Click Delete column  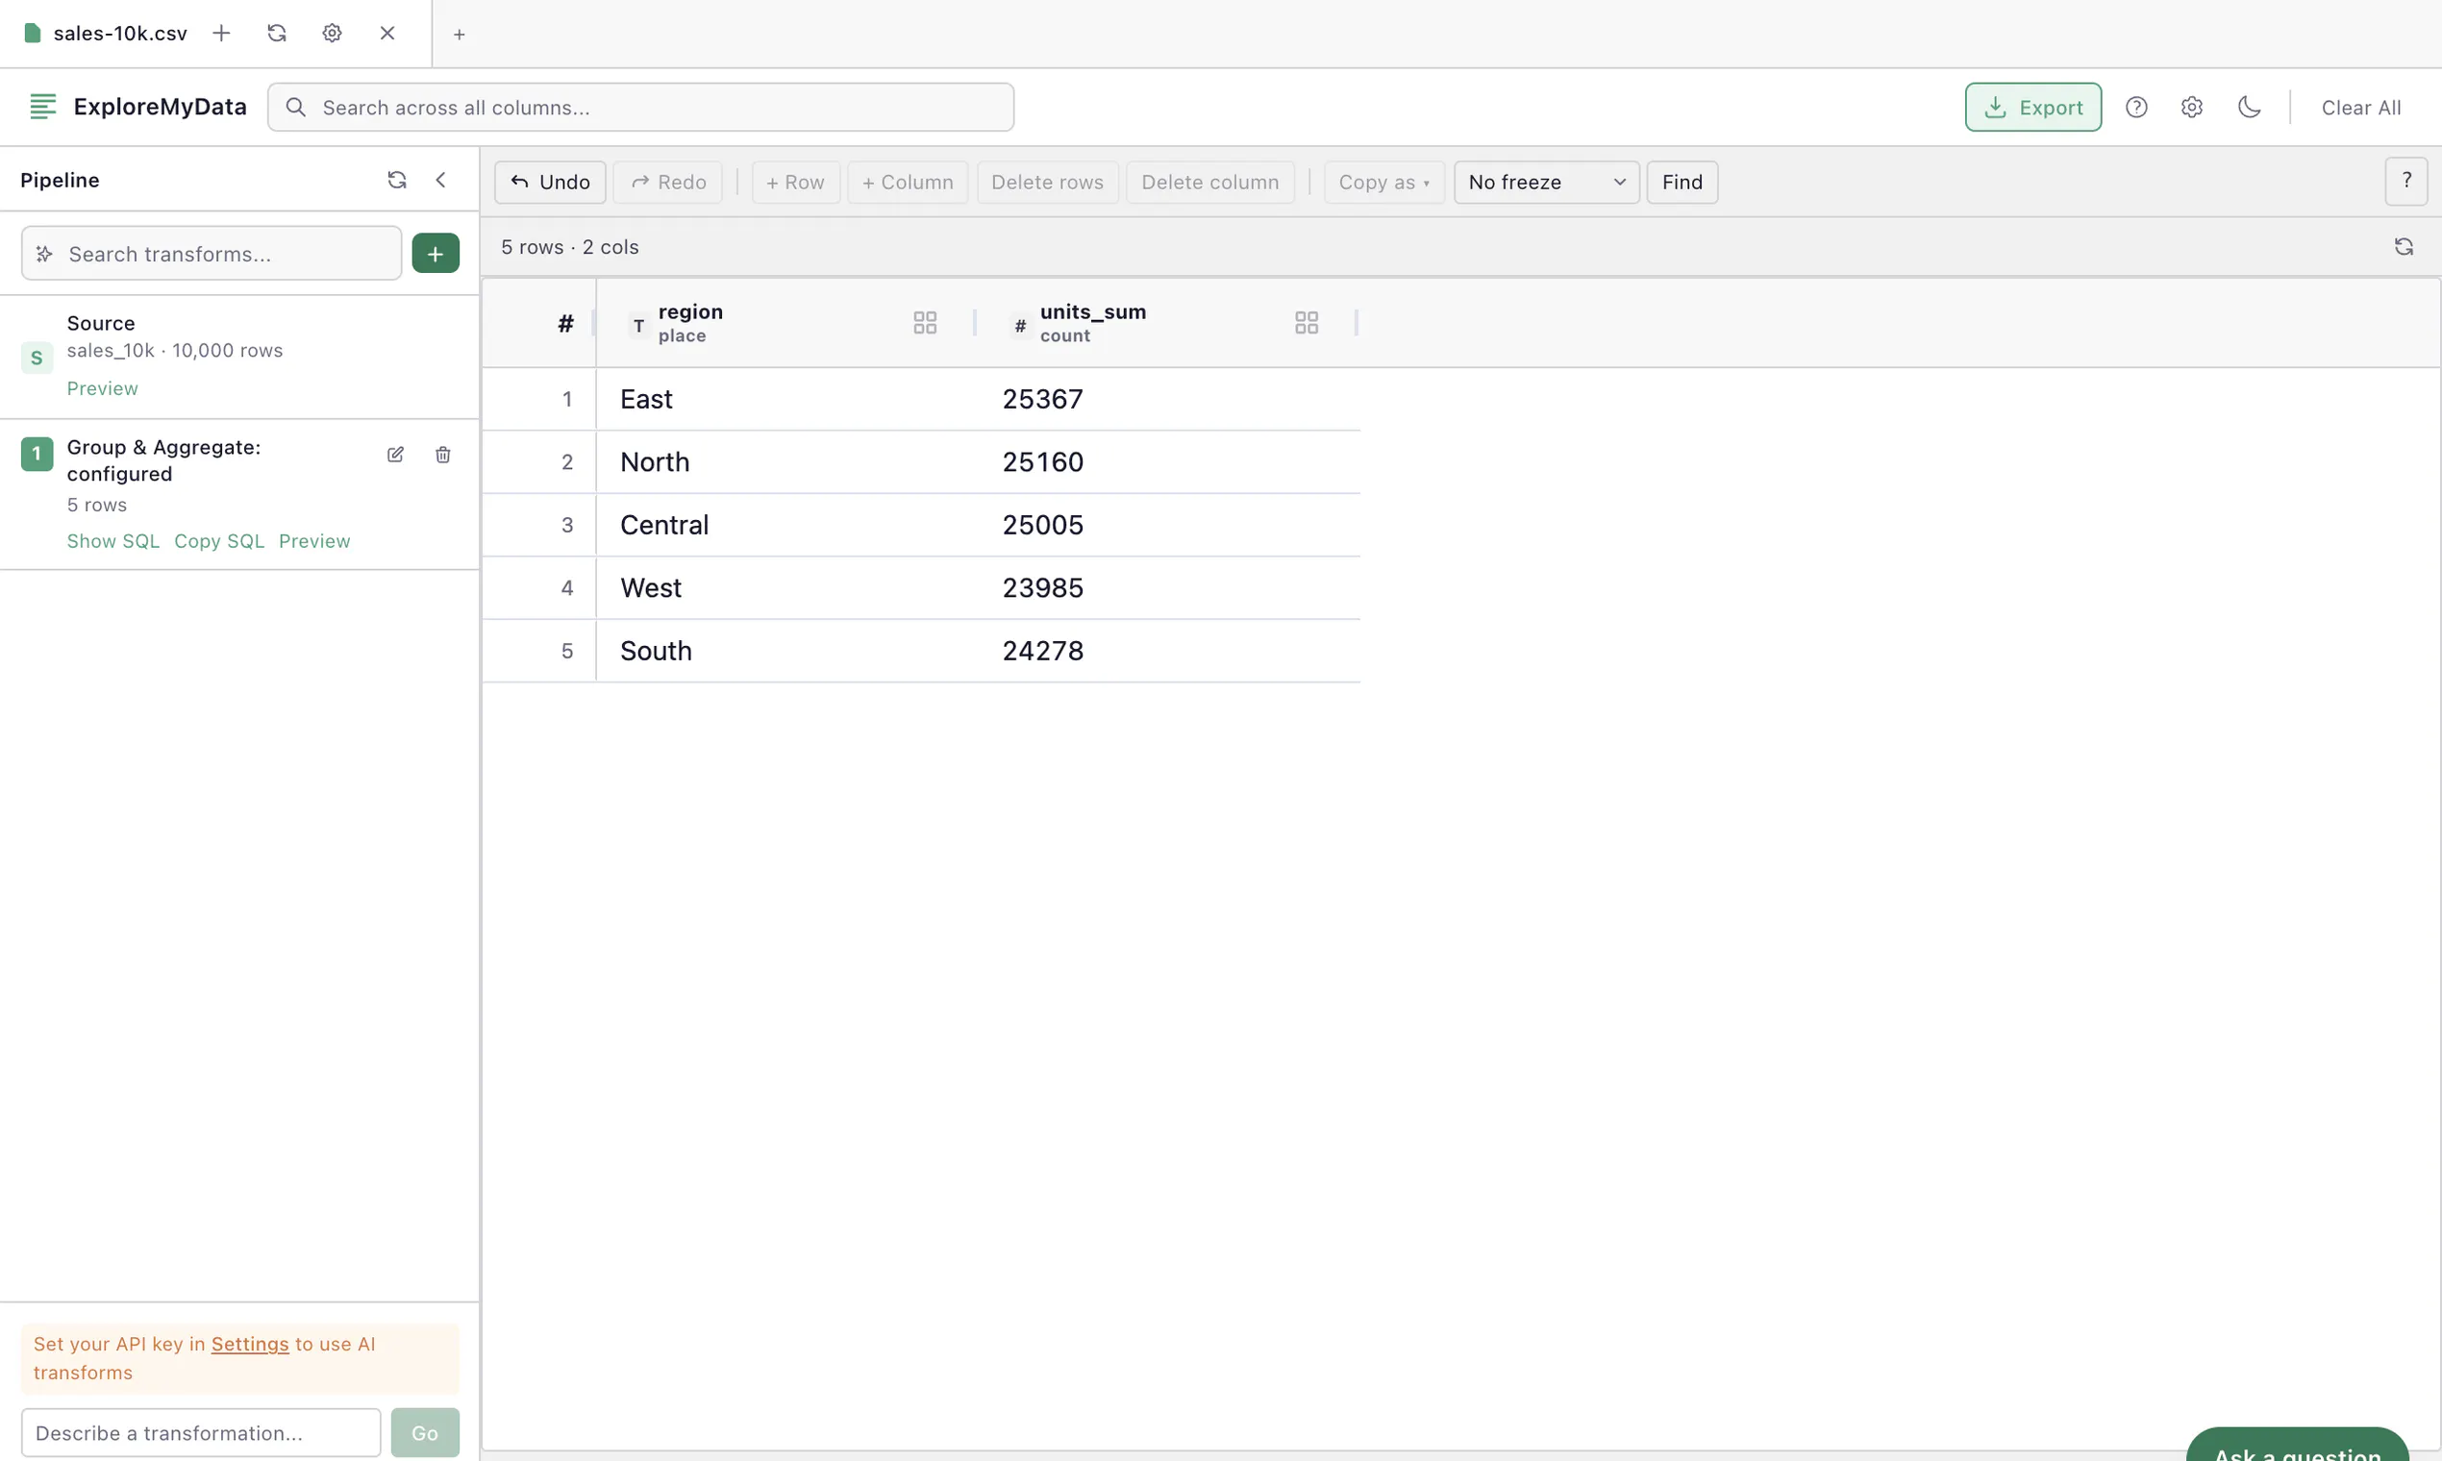coord(1210,182)
